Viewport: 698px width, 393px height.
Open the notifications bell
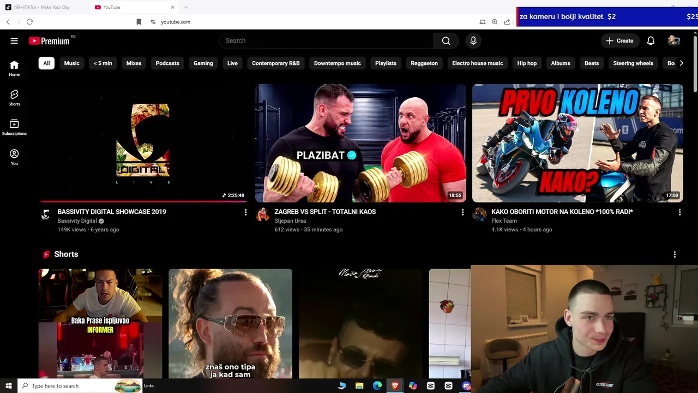click(x=651, y=41)
